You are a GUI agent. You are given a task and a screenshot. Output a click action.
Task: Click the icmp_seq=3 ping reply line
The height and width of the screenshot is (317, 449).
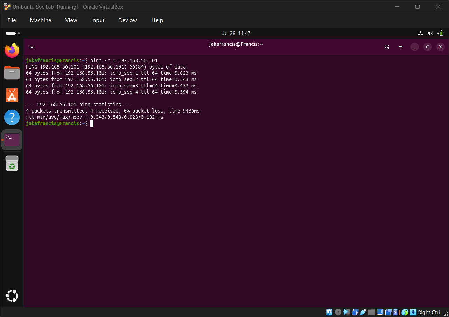point(111,86)
